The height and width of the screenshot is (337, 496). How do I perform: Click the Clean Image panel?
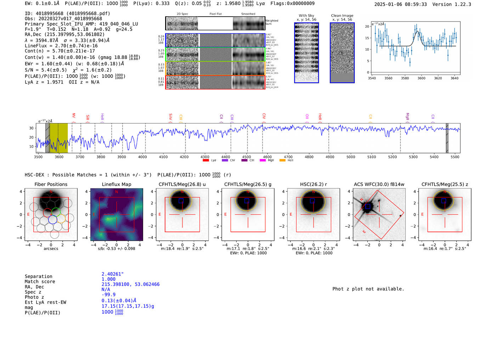[342, 53]
